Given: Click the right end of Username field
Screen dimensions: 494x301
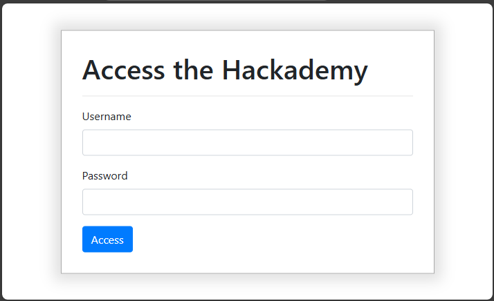Looking at the screenshot, I should pos(405,143).
